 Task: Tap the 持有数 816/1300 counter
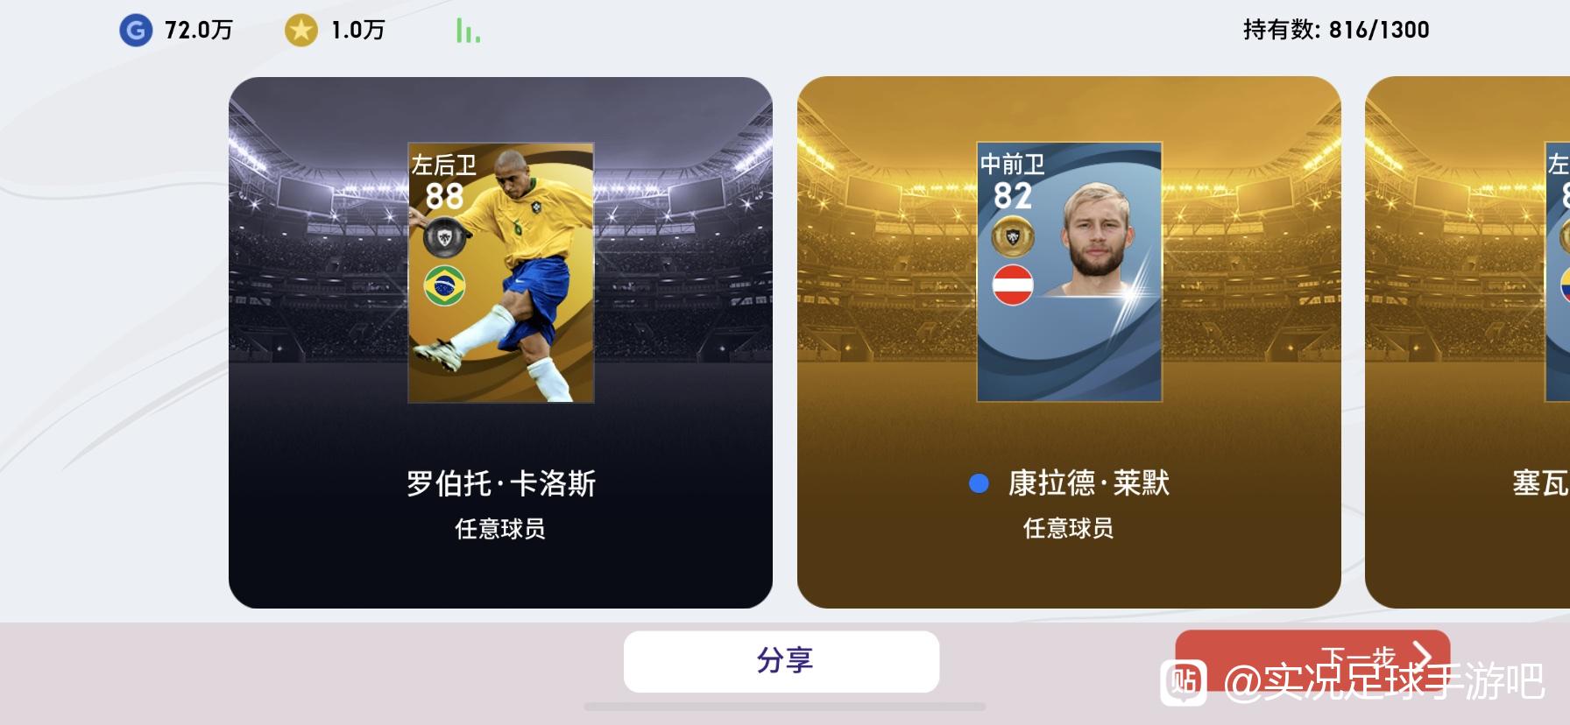click(x=1336, y=30)
